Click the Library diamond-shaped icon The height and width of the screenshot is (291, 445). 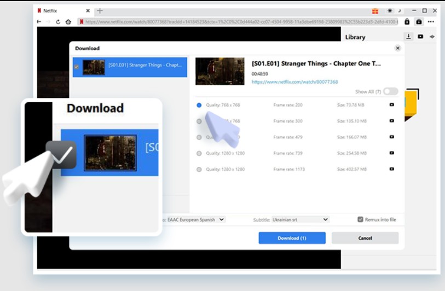pos(432,37)
